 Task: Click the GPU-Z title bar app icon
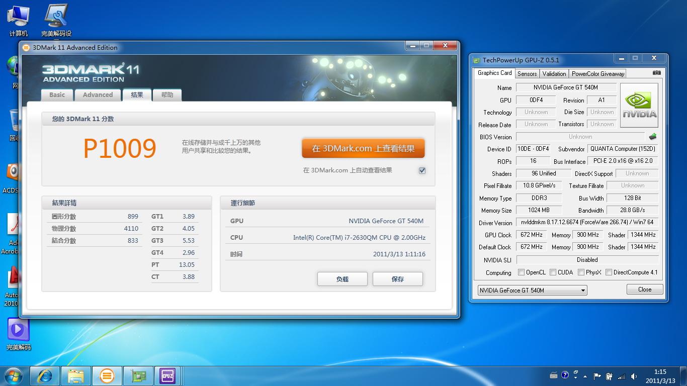click(477, 60)
